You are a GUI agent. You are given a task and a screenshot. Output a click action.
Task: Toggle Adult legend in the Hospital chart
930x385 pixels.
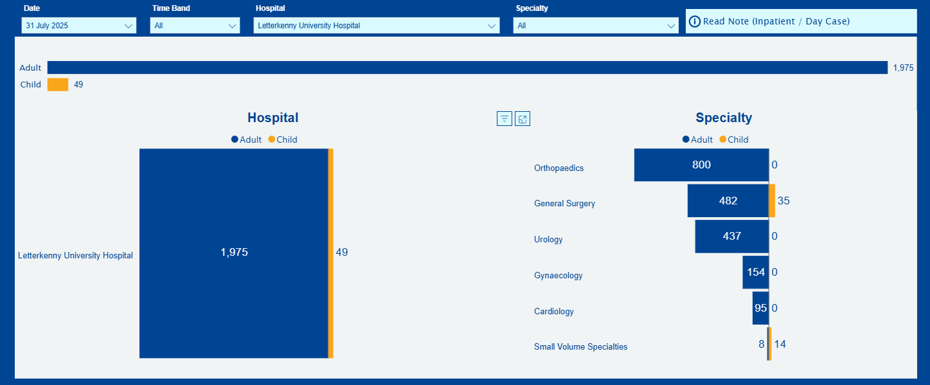(247, 139)
